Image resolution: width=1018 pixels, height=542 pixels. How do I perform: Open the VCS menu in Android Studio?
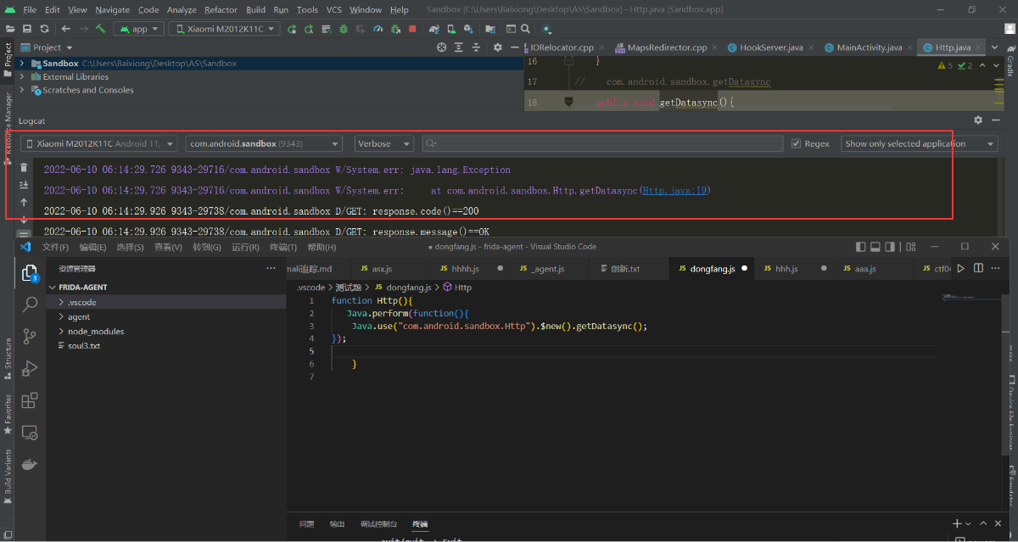point(334,9)
